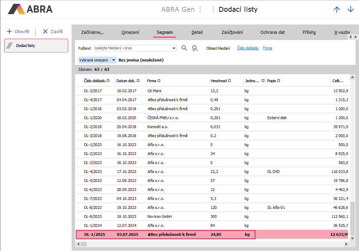Open the Ochrana dat tab
This screenshot has height=251, width=359.
273,32
